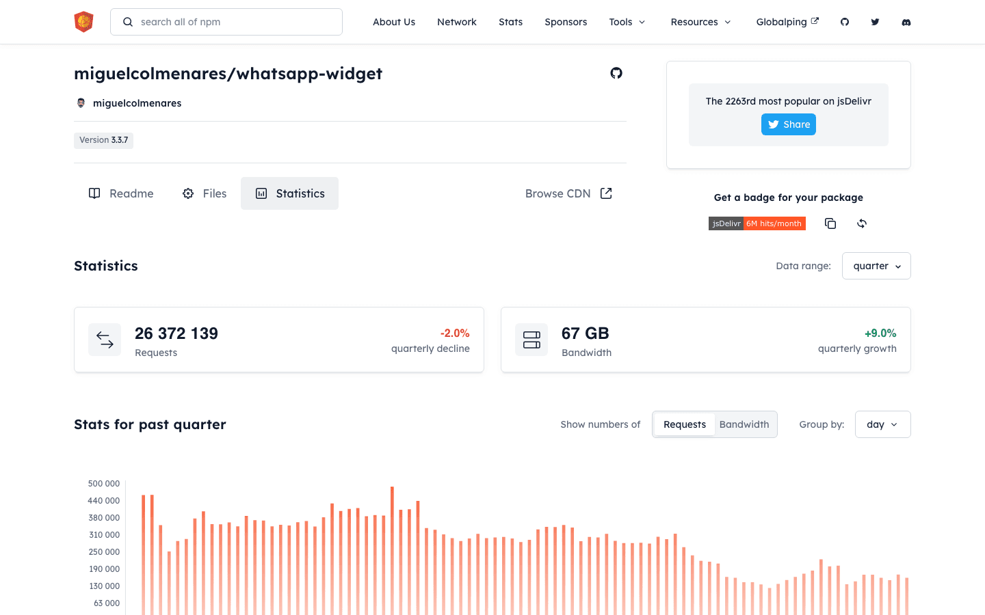The height and width of the screenshot is (615, 985).
Task: Open the Twitter icon in the navbar
Action: click(x=875, y=22)
